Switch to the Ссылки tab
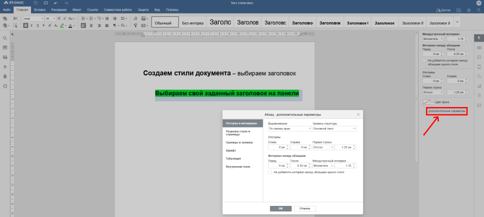The width and height of the screenshot is (484, 217). [x=92, y=10]
